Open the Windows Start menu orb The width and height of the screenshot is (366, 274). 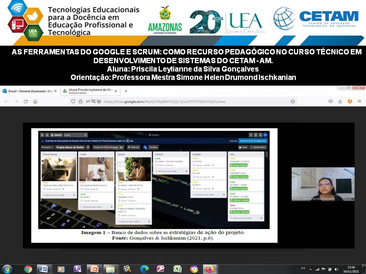point(7,269)
